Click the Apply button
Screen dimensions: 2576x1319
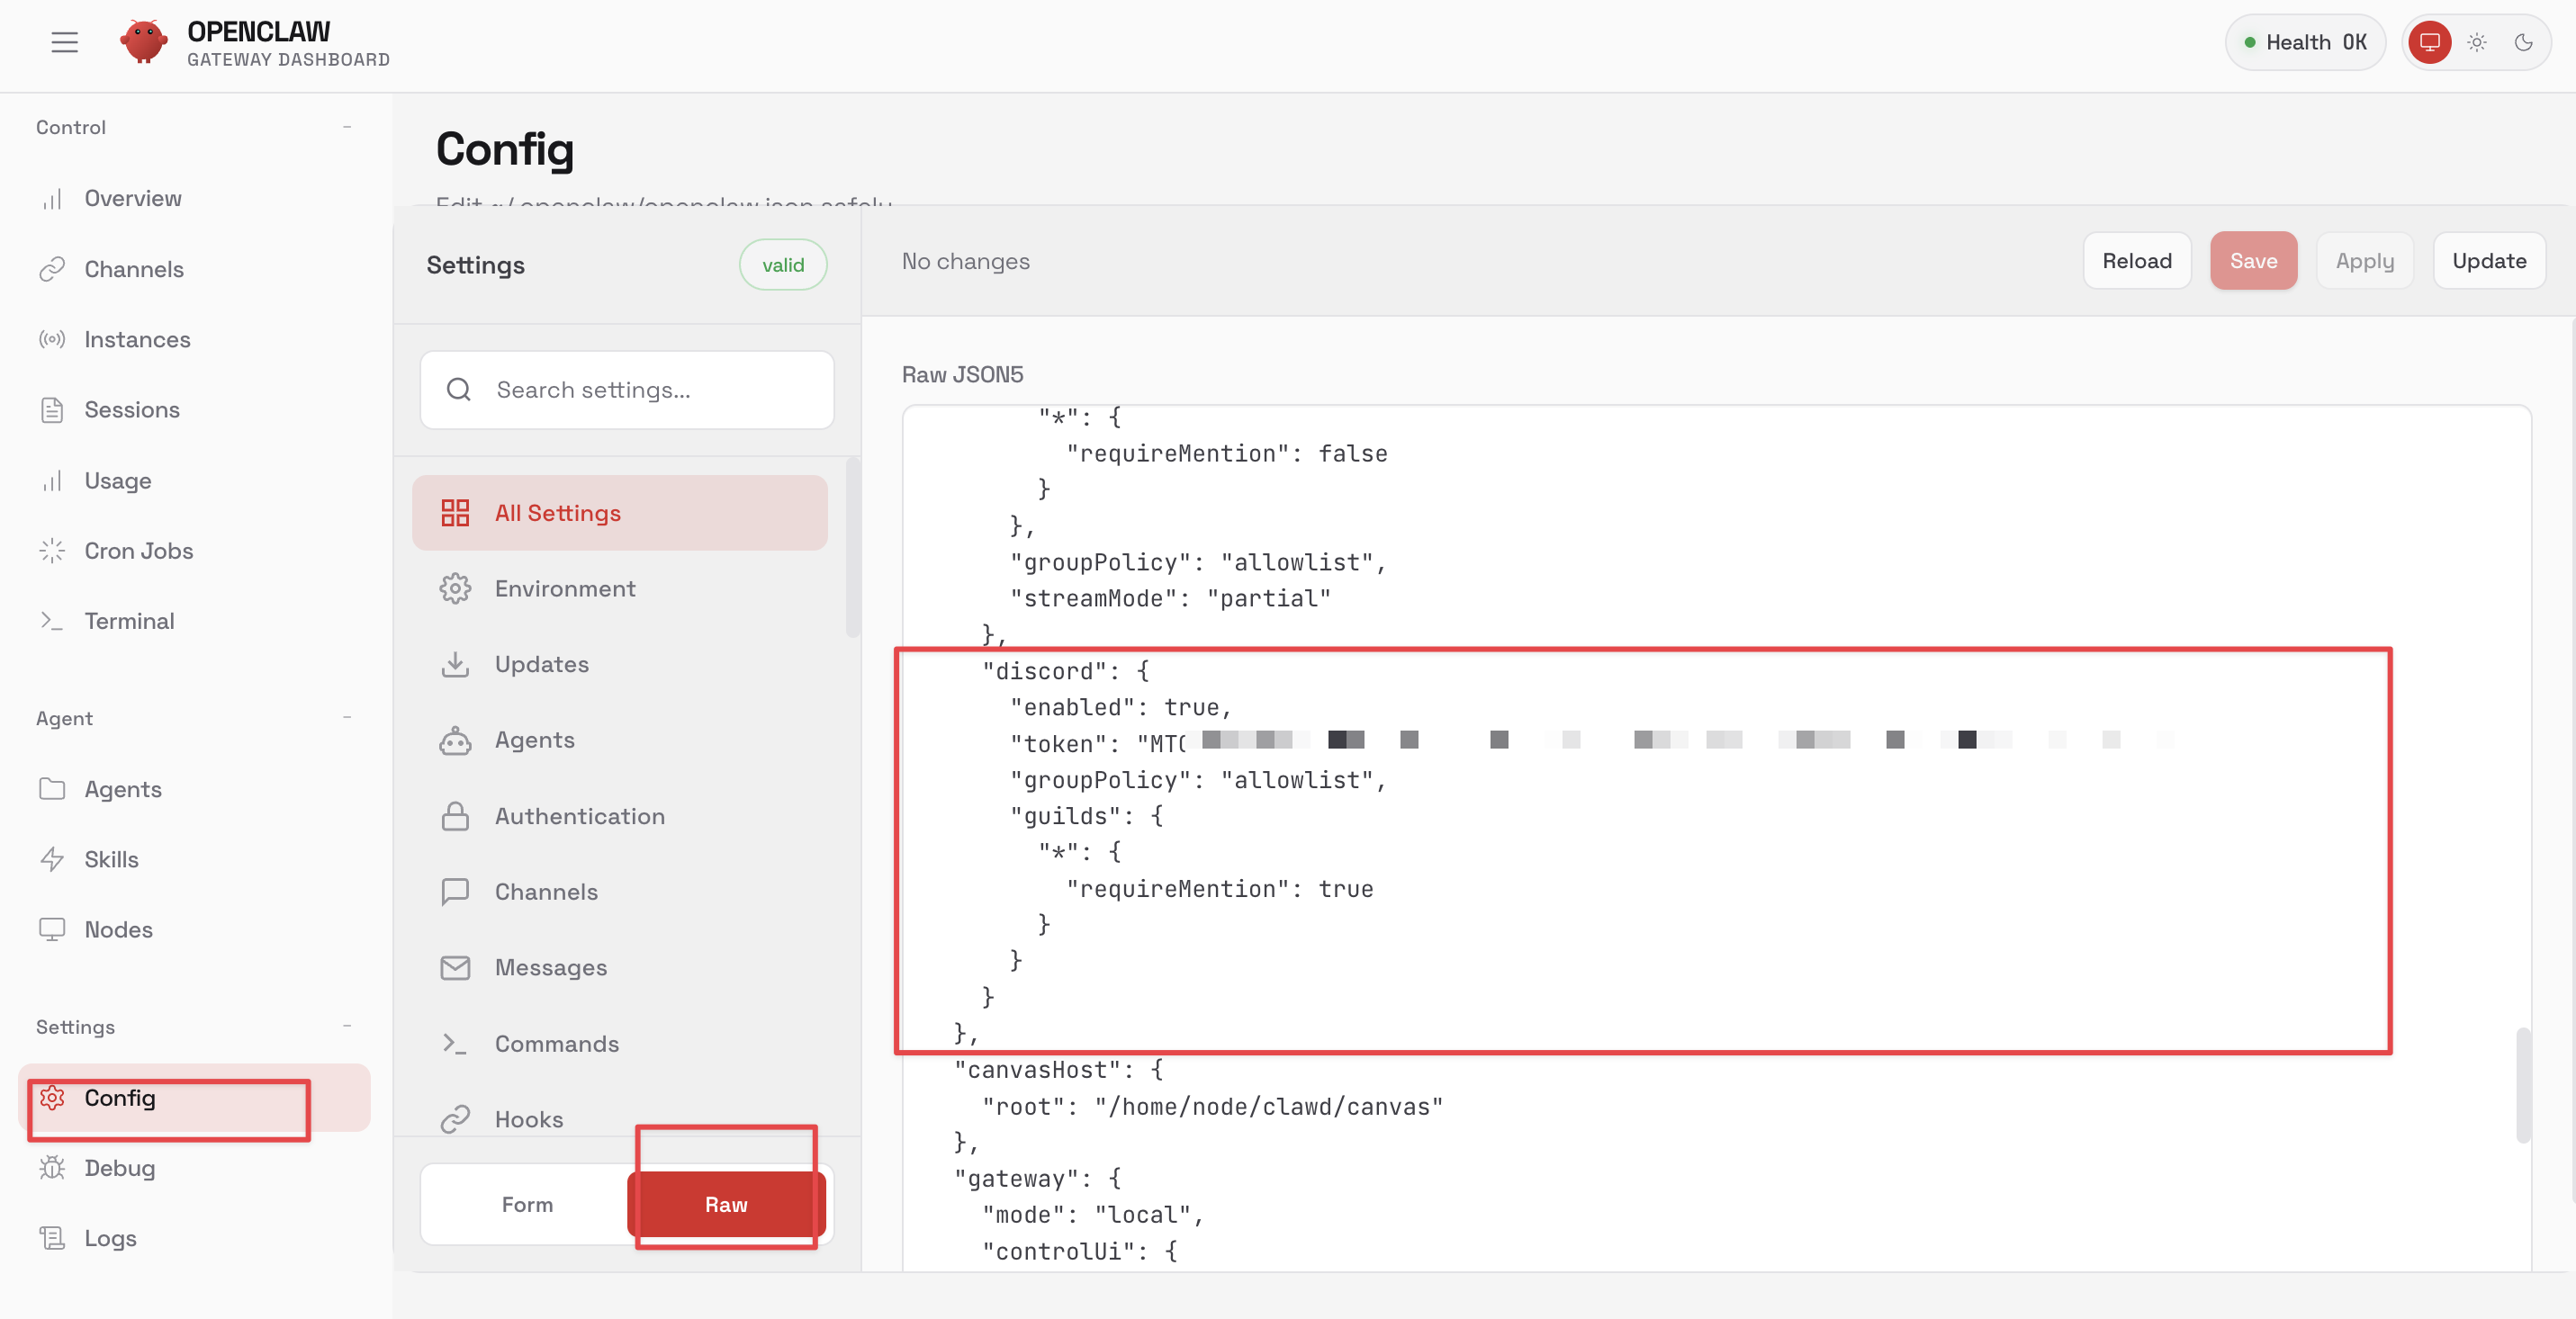(x=2365, y=261)
